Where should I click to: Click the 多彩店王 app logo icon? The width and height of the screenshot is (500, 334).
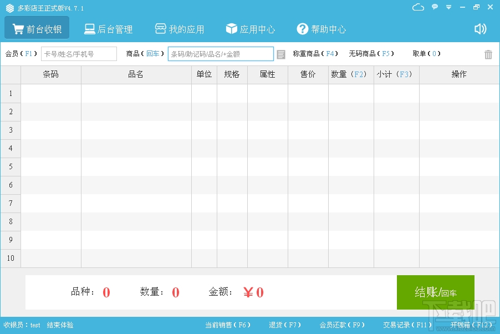pyautogui.click(x=10, y=8)
